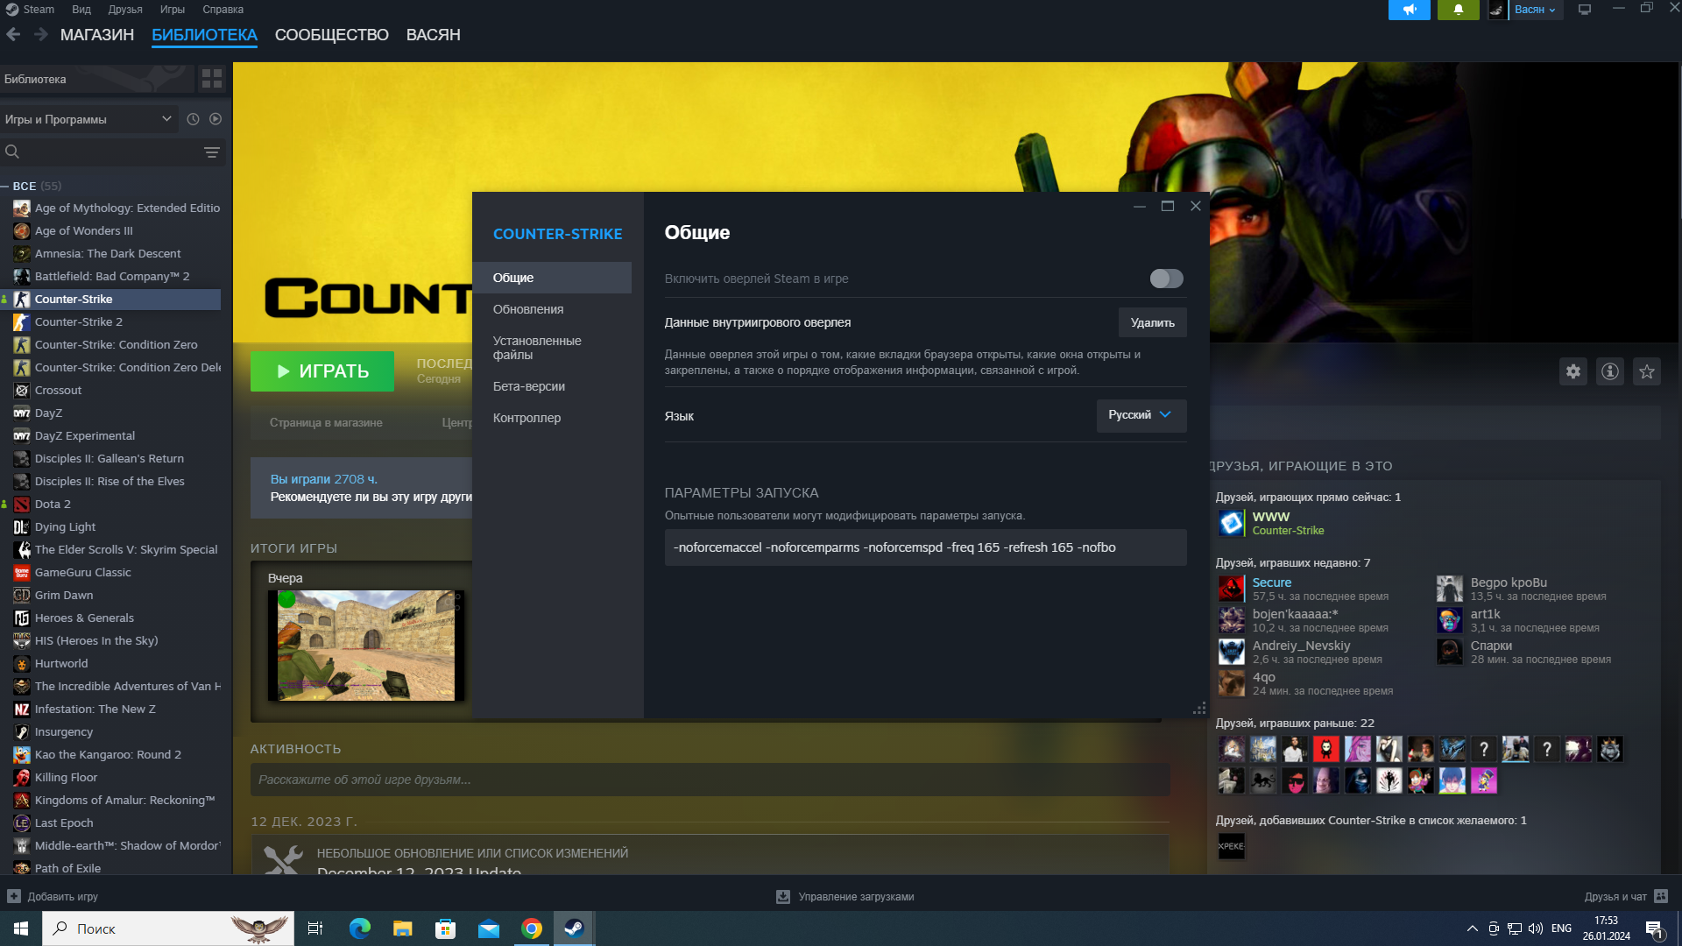Go to the ВАСЯН profile tab

click(433, 35)
